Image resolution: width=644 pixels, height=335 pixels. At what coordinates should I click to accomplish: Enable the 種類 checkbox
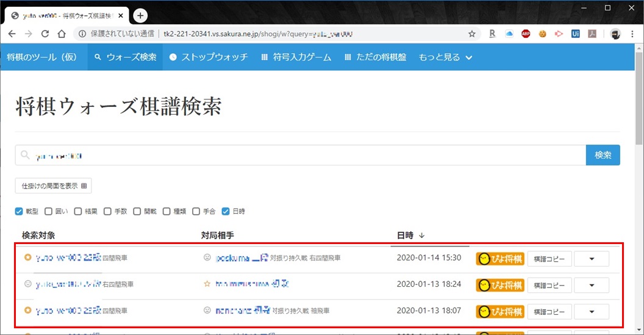coord(166,211)
